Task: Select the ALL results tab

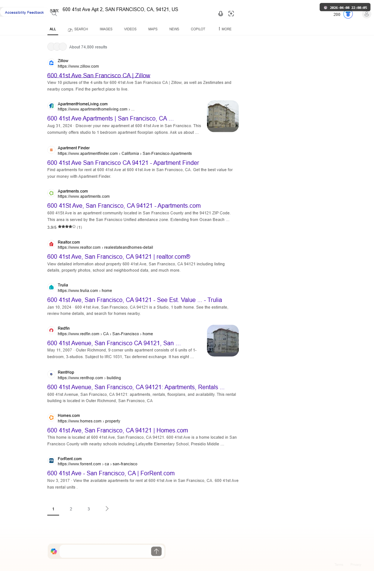Action: [x=53, y=29]
